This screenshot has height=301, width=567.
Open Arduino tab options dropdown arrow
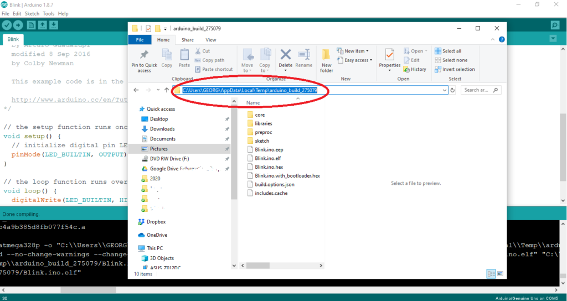click(553, 38)
